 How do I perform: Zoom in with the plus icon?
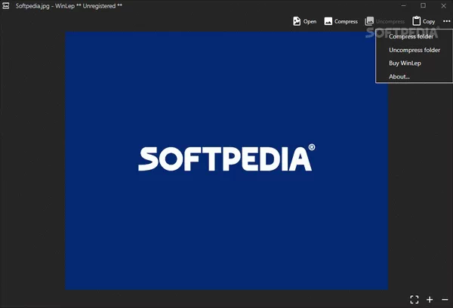click(x=430, y=300)
